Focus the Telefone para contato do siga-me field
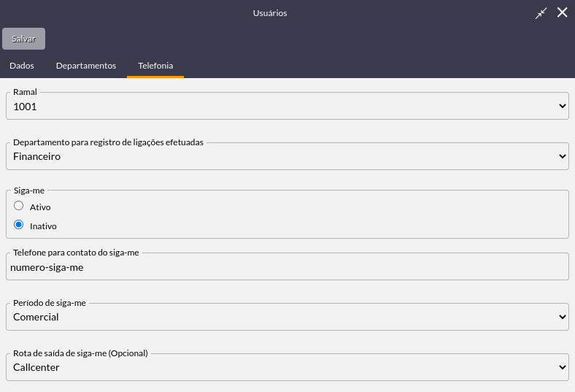Screen dimensions: 575x392 point(287,268)
